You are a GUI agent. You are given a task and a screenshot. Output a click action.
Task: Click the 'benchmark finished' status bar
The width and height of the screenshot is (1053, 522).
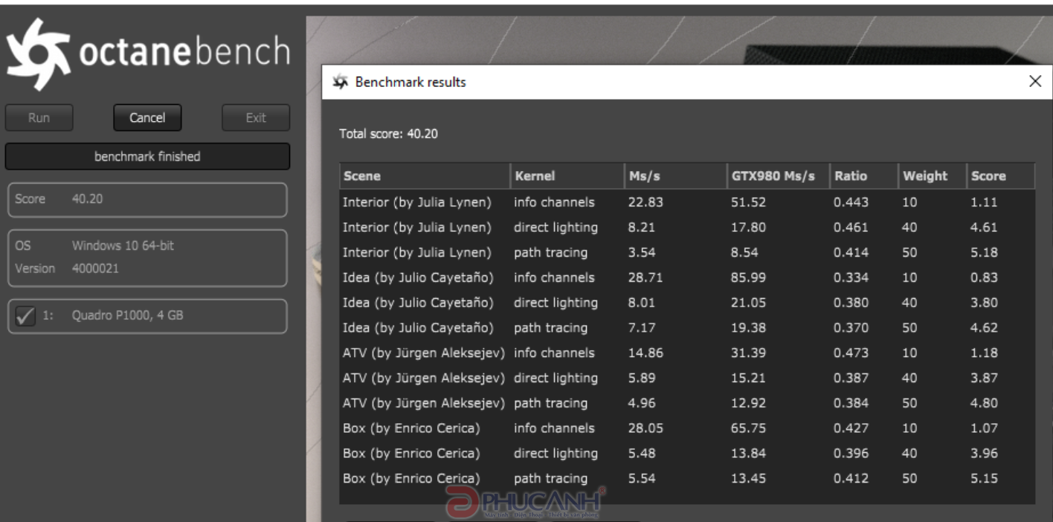click(147, 157)
